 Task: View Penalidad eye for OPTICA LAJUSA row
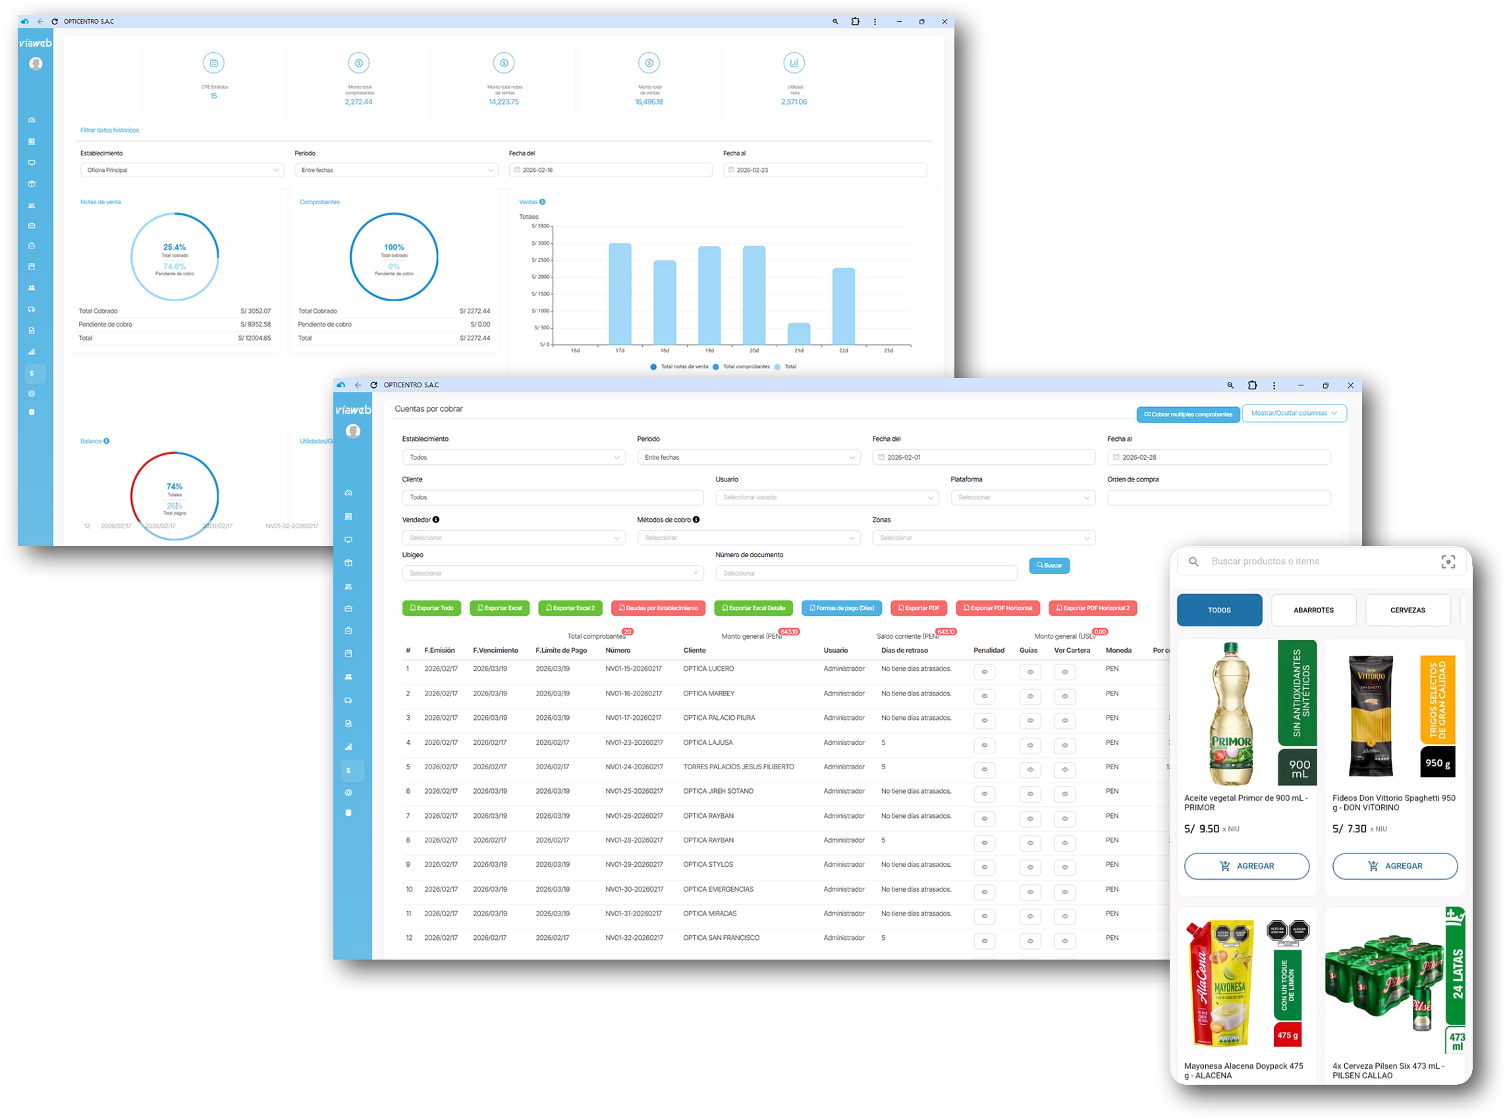[985, 746]
